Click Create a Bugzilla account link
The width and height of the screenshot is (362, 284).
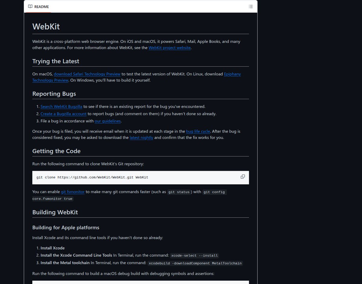pyautogui.click(x=64, y=114)
